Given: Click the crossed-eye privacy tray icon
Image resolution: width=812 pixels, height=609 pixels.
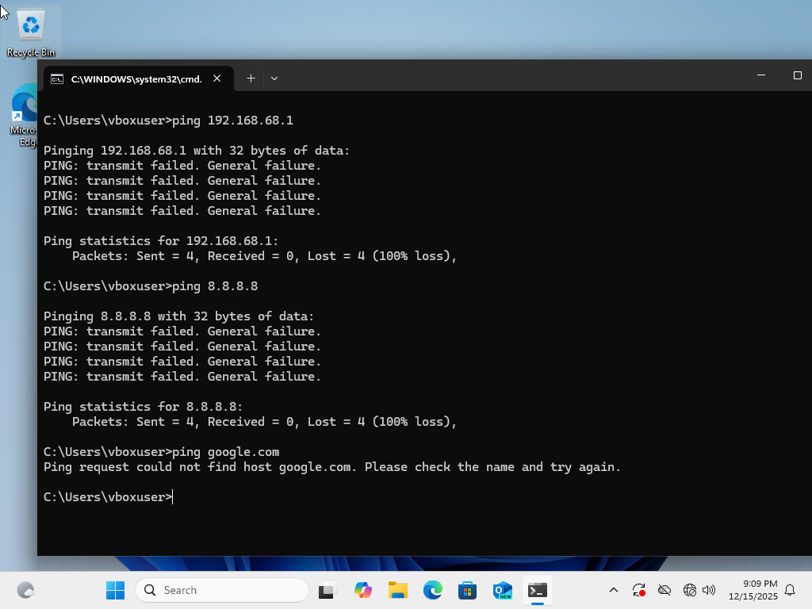Looking at the screenshot, I should coord(664,590).
